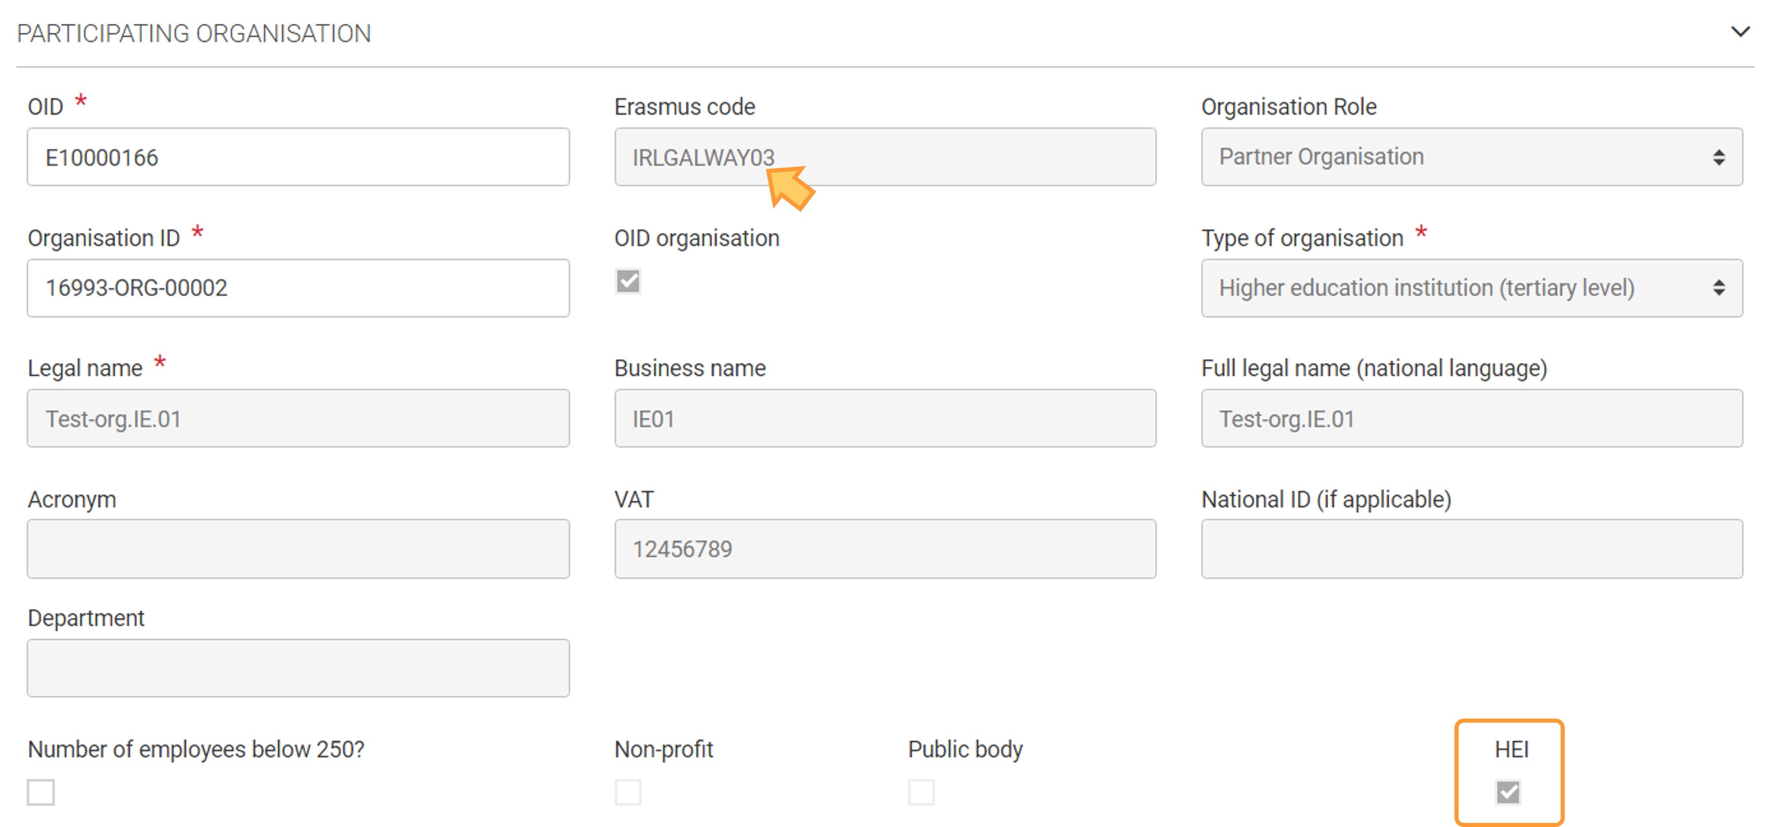The image size is (1769, 827).
Task: Click the 'Number of employees below 250?' label
Action: [x=196, y=749]
